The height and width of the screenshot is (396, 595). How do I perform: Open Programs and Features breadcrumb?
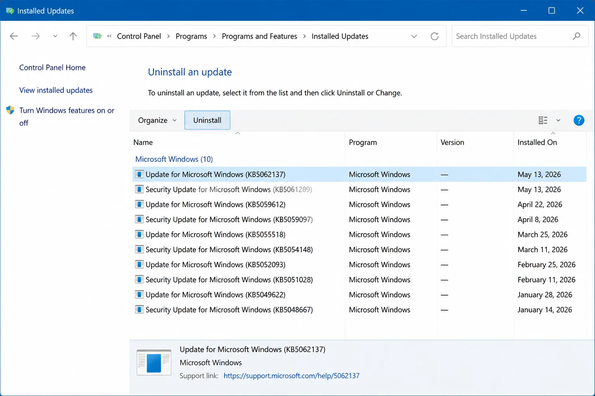point(260,36)
